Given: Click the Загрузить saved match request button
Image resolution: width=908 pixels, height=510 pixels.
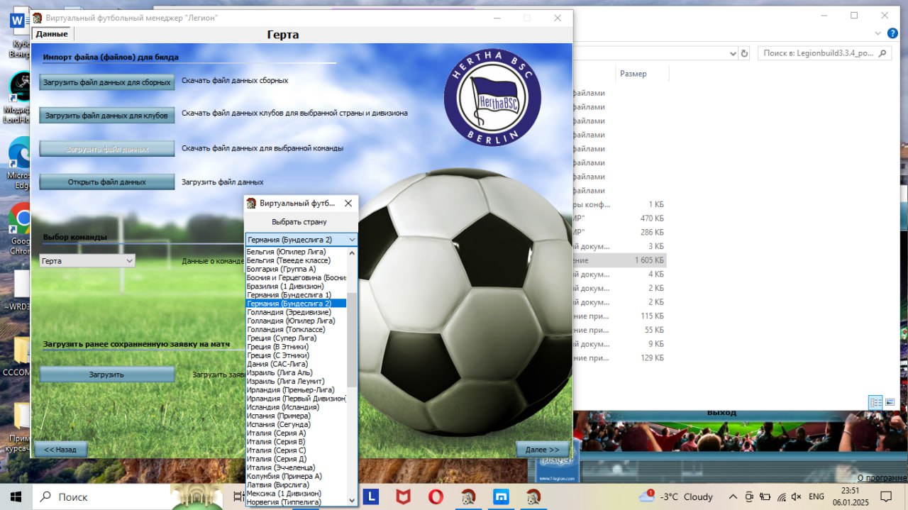Looking at the screenshot, I should 107,375.
